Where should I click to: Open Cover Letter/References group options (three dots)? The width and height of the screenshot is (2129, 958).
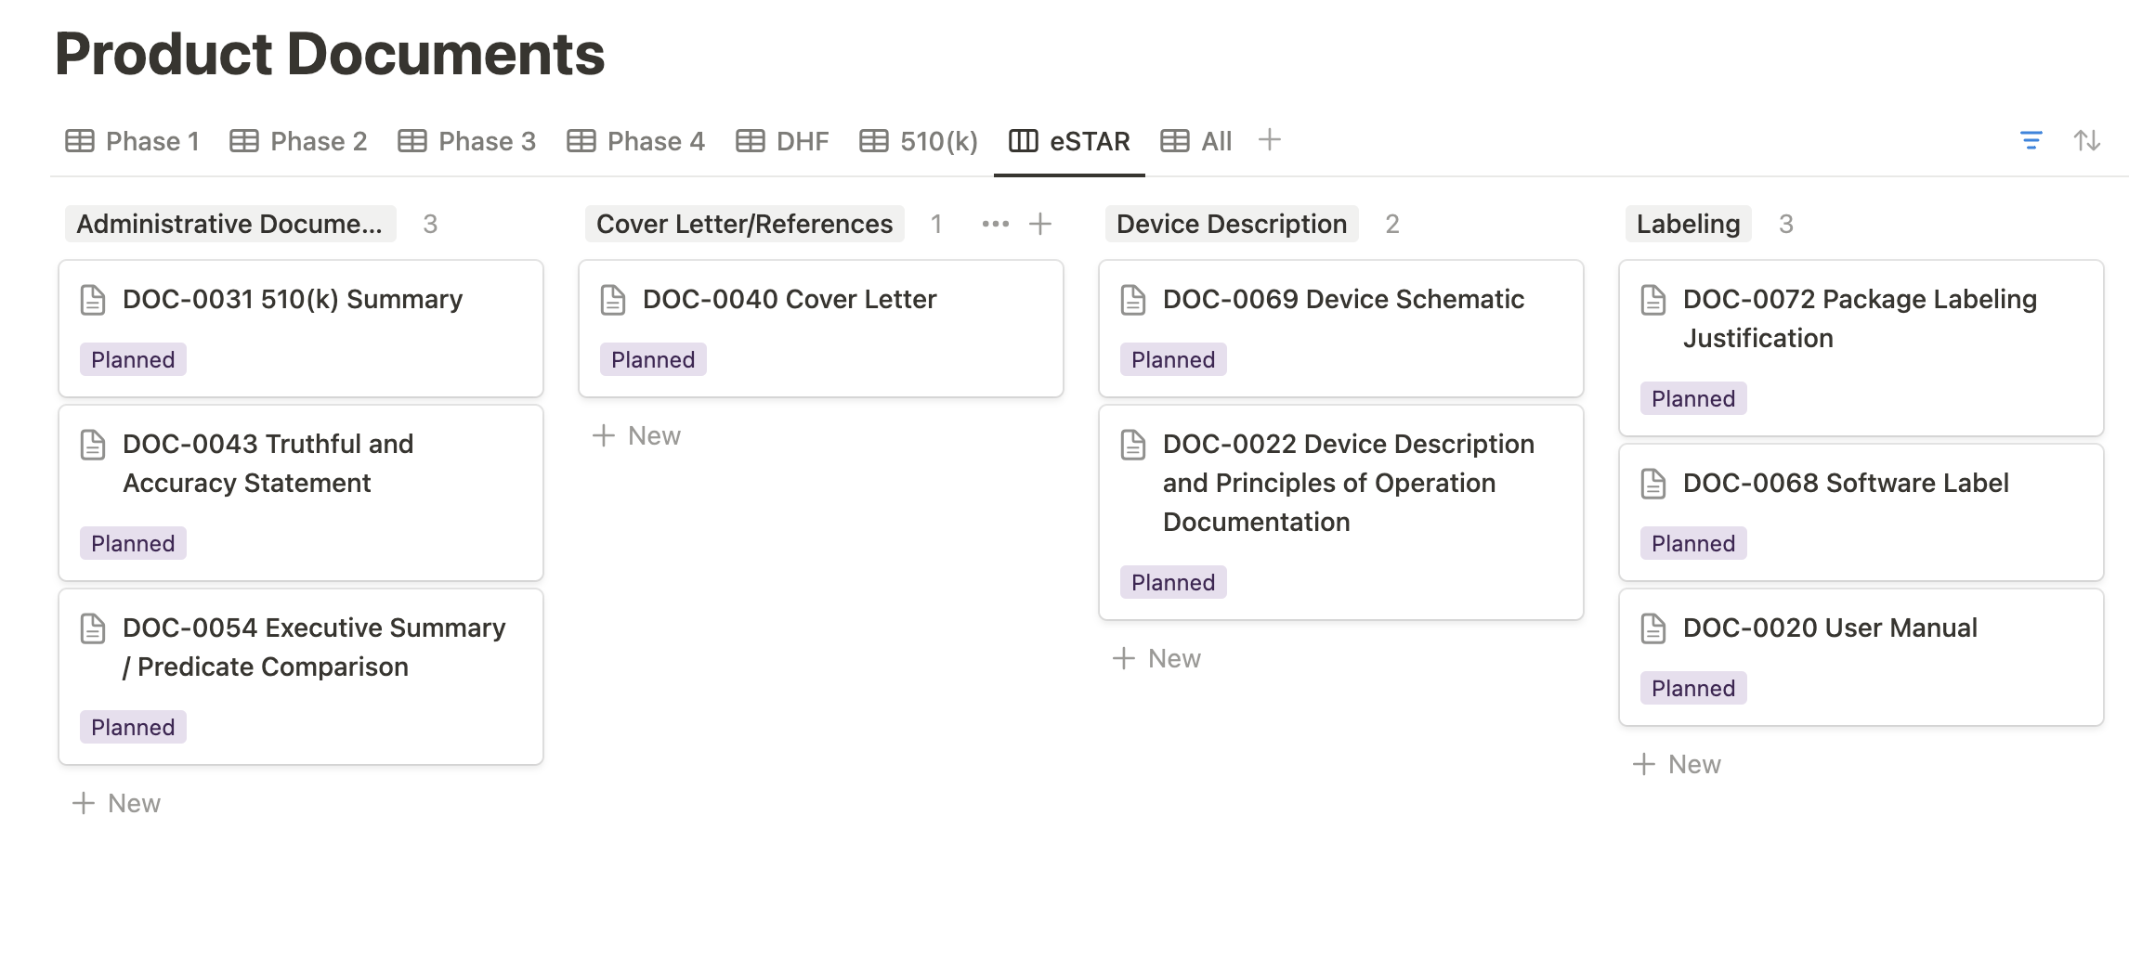click(995, 224)
